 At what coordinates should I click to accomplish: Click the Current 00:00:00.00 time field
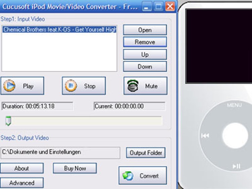[x=129, y=106]
